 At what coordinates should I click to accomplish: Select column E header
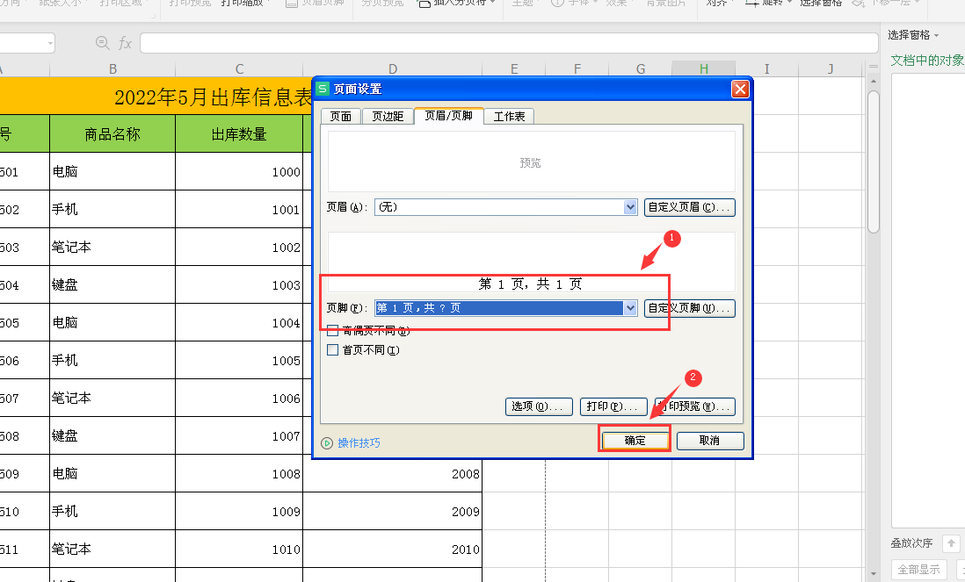[x=514, y=68]
